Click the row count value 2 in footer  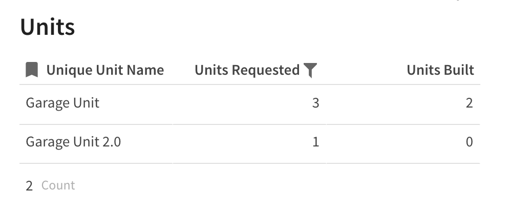pos(29,186)
